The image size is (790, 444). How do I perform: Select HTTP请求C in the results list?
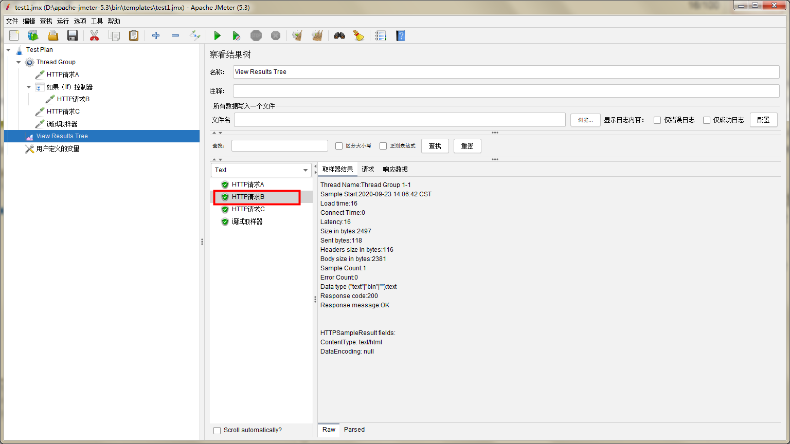coord(248,209)
